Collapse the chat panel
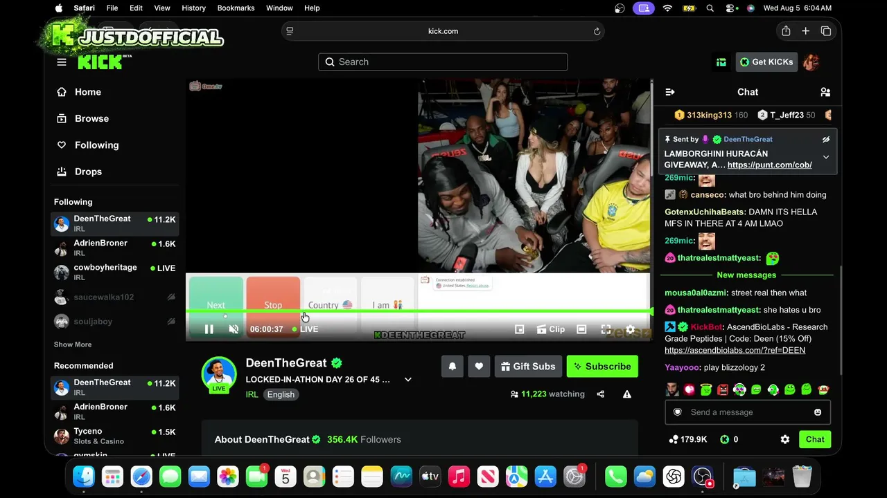Screen dimensions: 887x498 pos(670,92)
